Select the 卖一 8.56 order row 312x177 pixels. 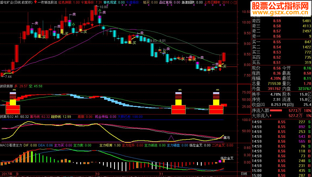click(x=281, y=36)
